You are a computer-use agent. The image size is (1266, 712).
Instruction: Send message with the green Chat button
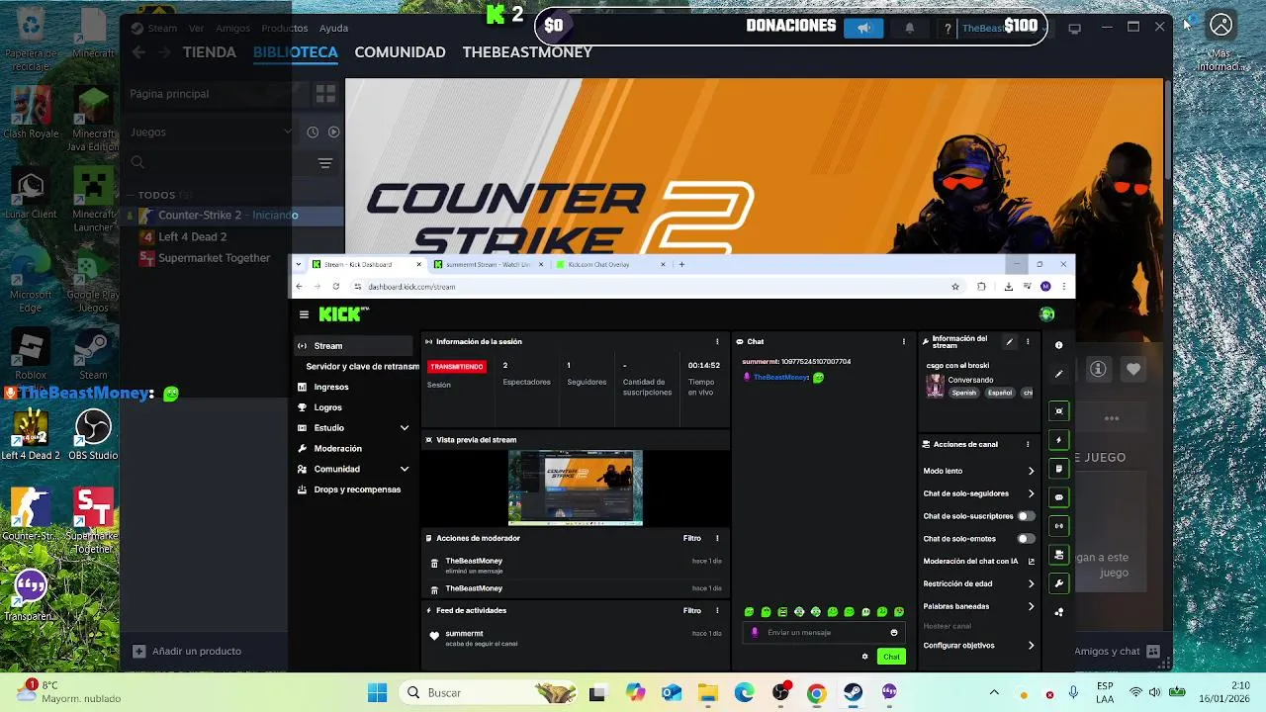[x=891, y=657]
